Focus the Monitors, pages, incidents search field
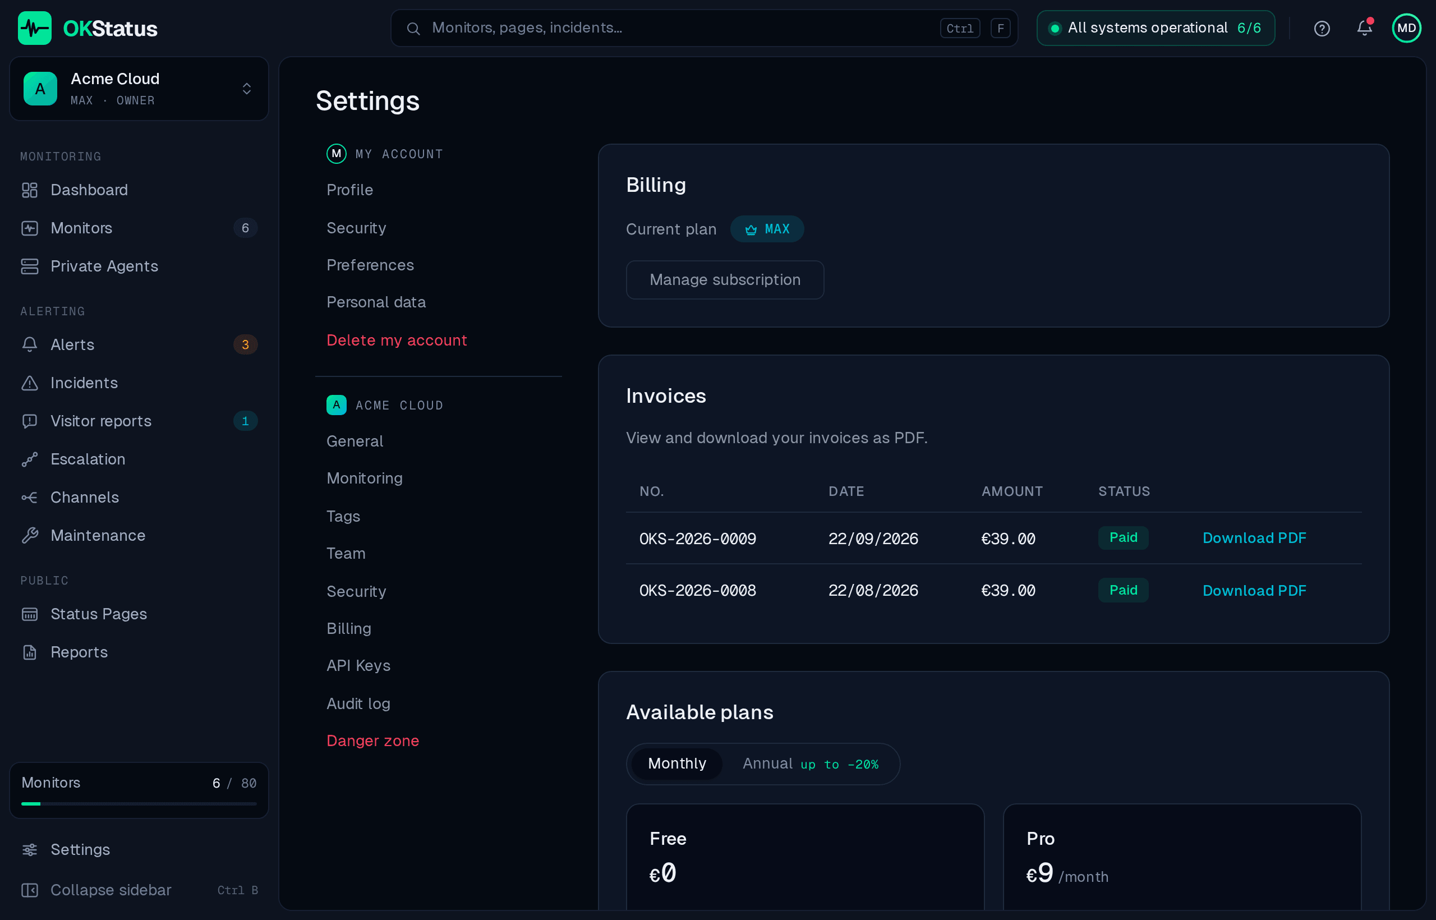The height and width of the screenshot is (920, 1436). click(705, 28)
